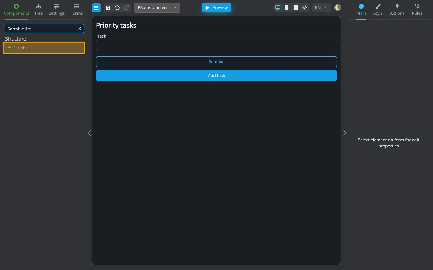The width and height of the screenshot is (433, 270).
Task: Toggle dark theme with the moon icon
Action: click(x=338, y=7)
